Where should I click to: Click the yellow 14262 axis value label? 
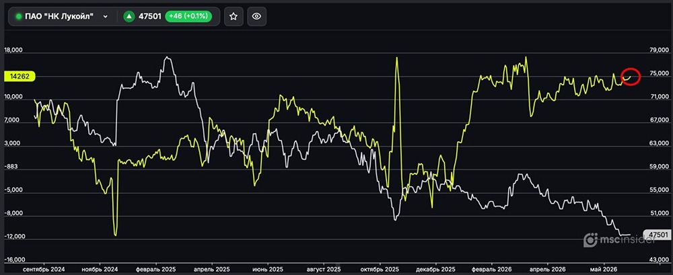(x=19, y=77)
